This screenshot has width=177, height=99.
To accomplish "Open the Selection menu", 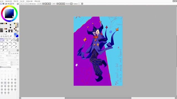I will click(x=9, y=1).
